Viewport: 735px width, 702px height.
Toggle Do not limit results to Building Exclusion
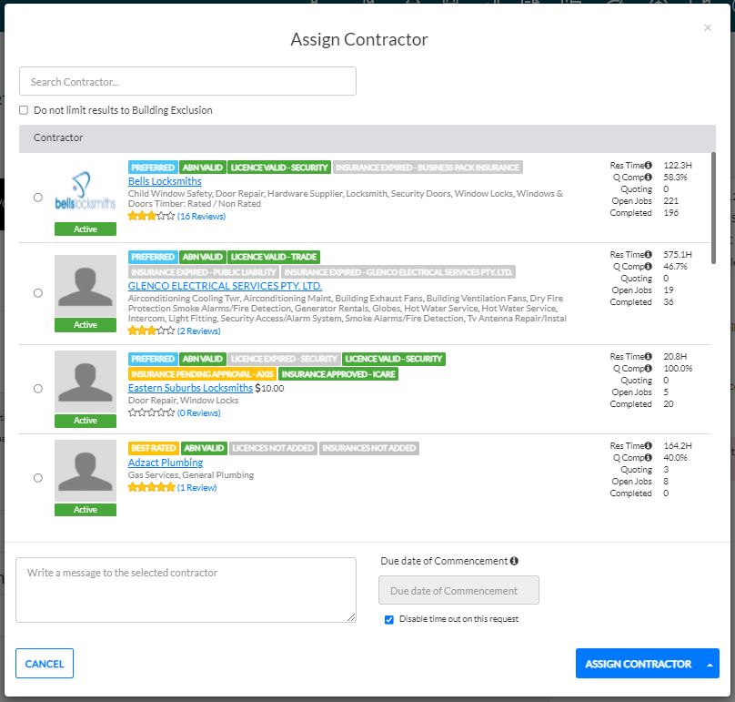(x=24, y=110)
